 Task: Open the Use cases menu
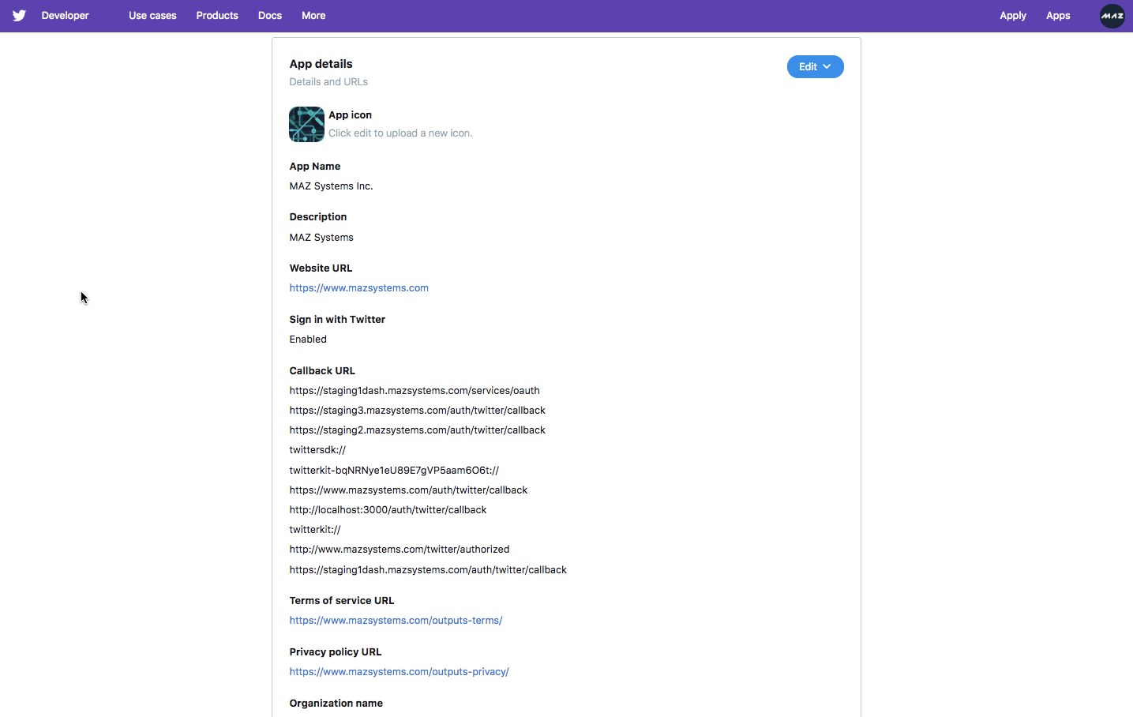pyautogui.click(x=152, y=16)
